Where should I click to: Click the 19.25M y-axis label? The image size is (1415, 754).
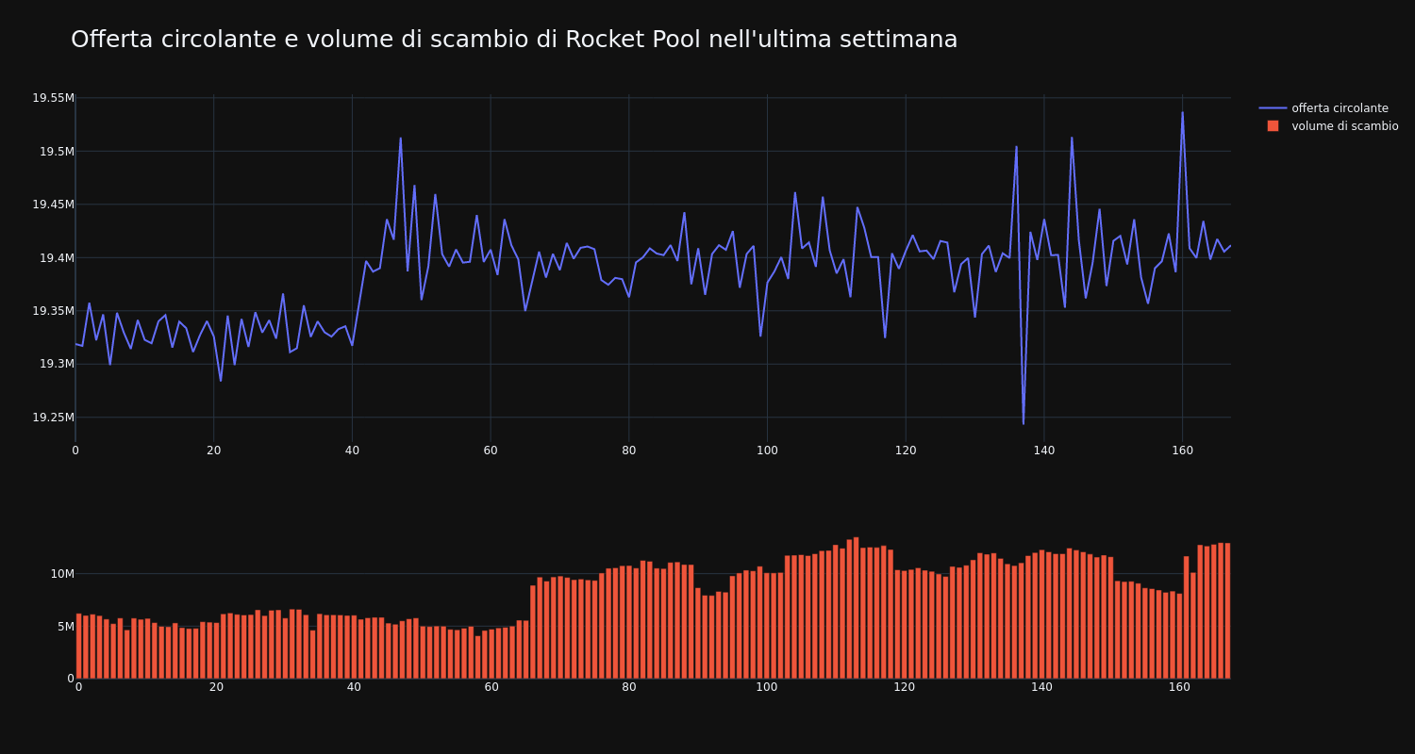click(53, 418)
